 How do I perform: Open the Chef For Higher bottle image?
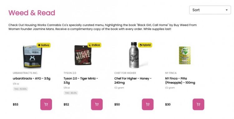(x=134, y=55)
